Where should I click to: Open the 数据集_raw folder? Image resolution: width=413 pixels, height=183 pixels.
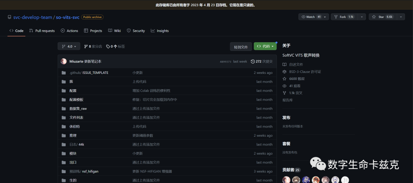(x=78, y=109)
